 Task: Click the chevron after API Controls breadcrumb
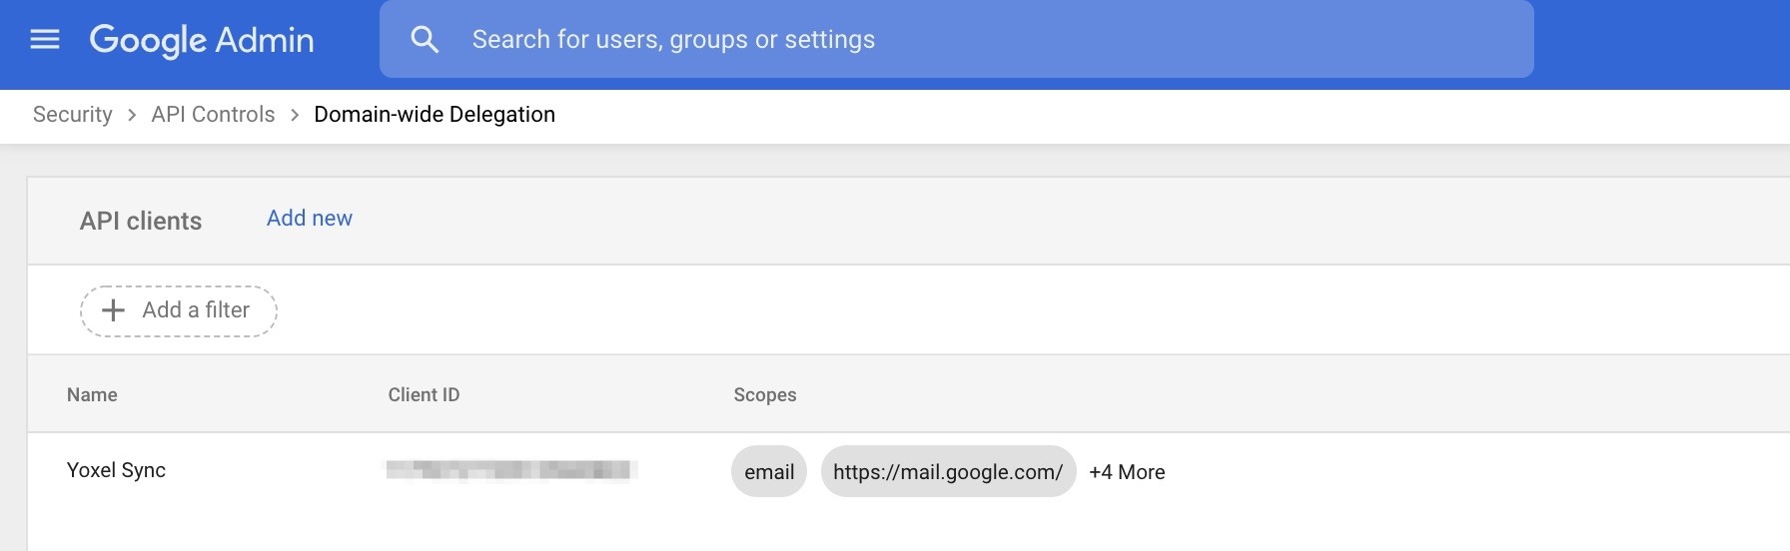click(295, 116)
